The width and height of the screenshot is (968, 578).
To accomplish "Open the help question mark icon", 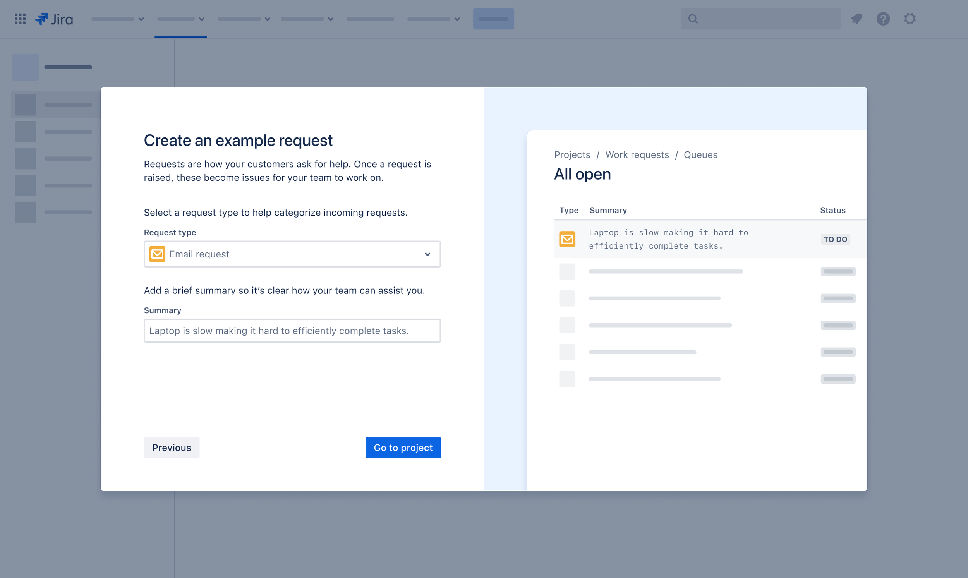I will click(883, 19).
